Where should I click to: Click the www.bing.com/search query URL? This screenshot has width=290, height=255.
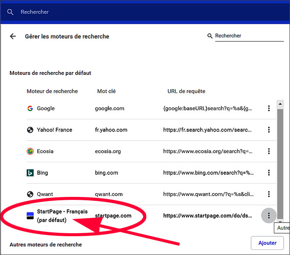coord(208,173)
